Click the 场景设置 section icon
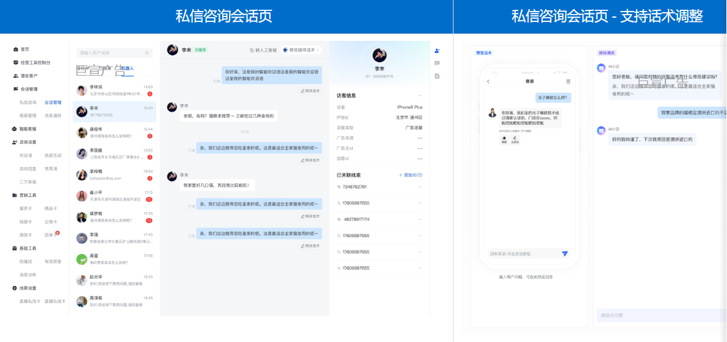 tap(15, 288)
